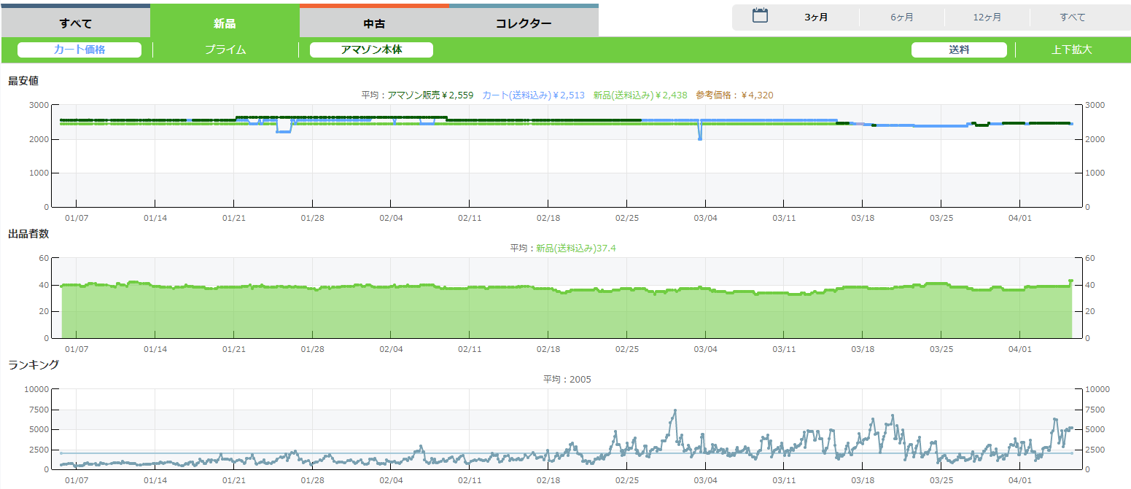This screenshot has width=1131, height=489.
Task: Click the 新品(送料込み) ¥2,438 price legend
Action: [x=640, y=95]
